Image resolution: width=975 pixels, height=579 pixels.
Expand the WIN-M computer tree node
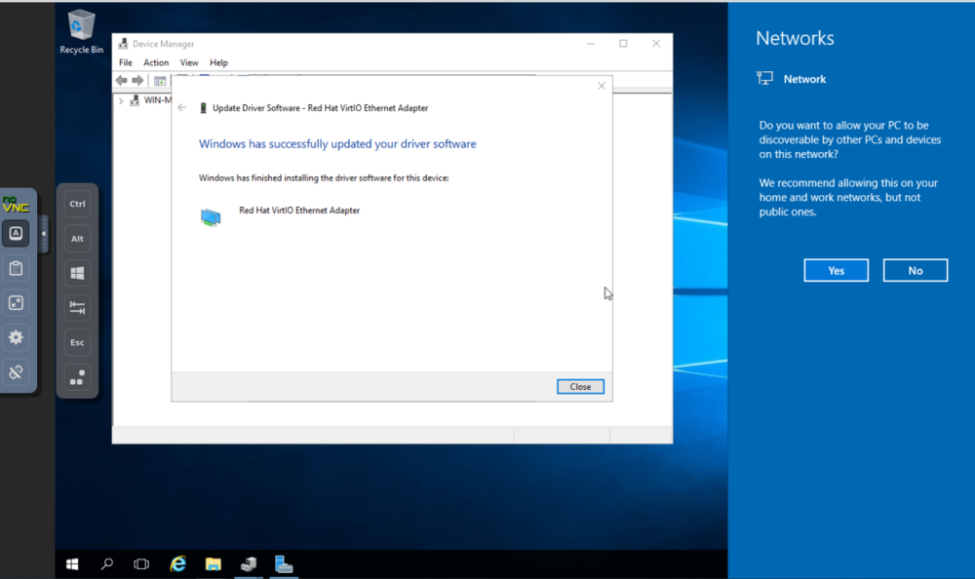click(x=121, y=100)
